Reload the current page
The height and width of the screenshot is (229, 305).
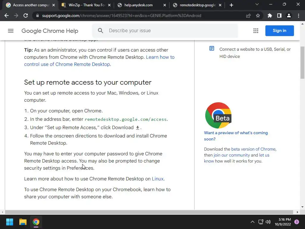(26, 16)
